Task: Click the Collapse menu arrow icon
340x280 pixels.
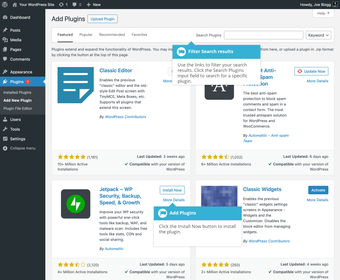Action: 5,148
